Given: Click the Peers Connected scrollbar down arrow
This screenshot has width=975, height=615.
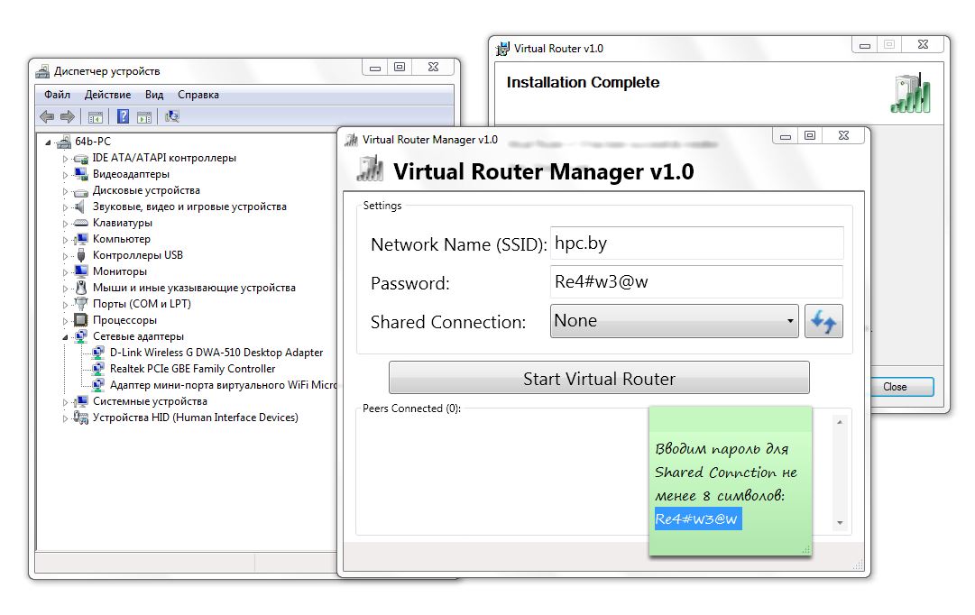Looking at the screenshot, I should [x=840, y=523].
